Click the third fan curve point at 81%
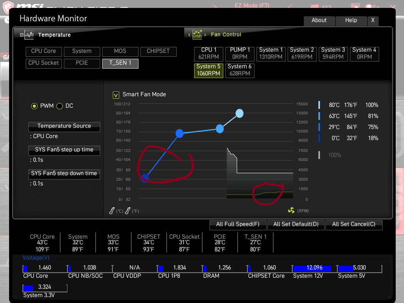Screen dimensions: 404x303 click(x=220, y=129)
